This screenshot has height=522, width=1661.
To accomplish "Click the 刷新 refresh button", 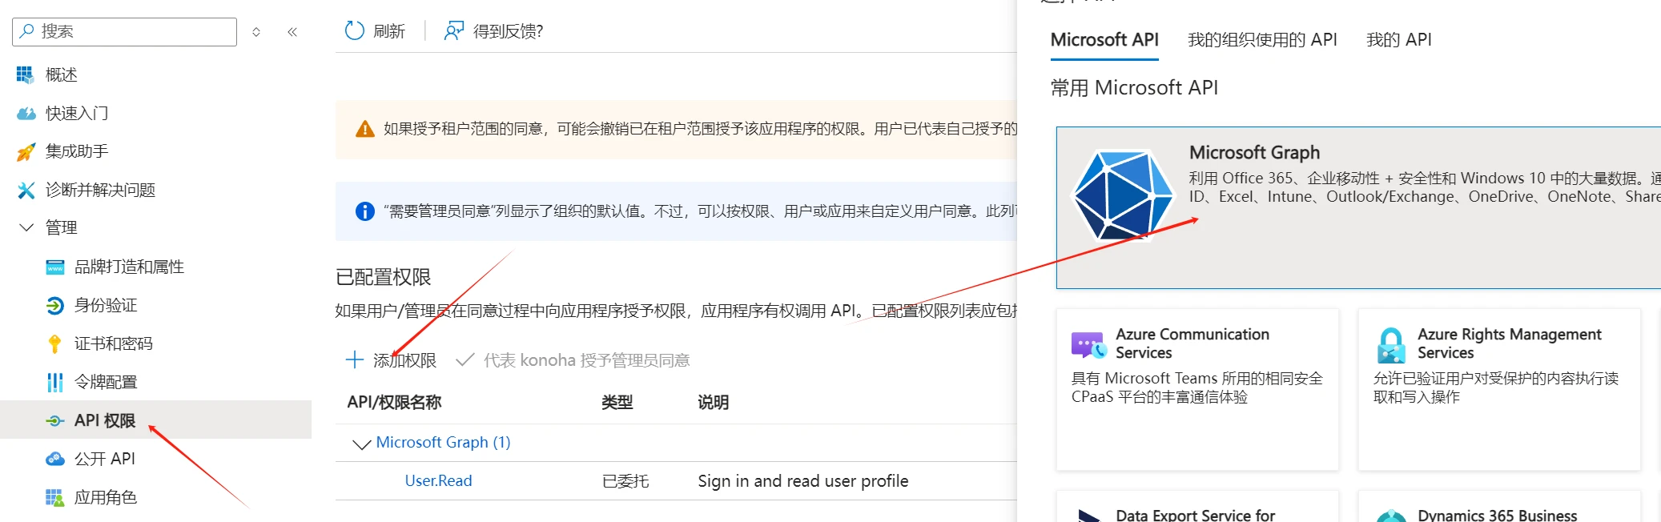I will pyautogui.click(x=375, y=31).
